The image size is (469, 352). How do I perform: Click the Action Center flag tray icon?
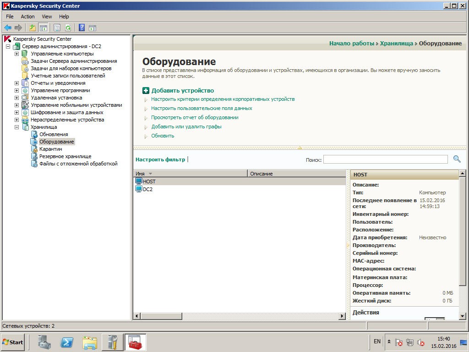(399, 342)
